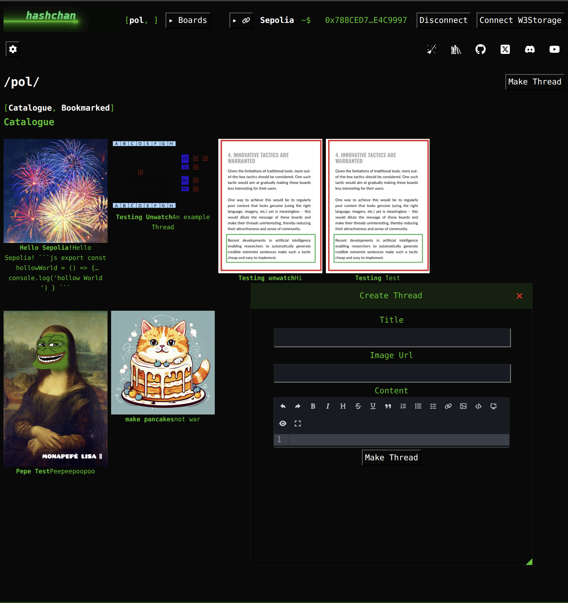This screenshot has width=568, height=603.
Task: Expand the Boards dropdown
Action: [188, 20]
